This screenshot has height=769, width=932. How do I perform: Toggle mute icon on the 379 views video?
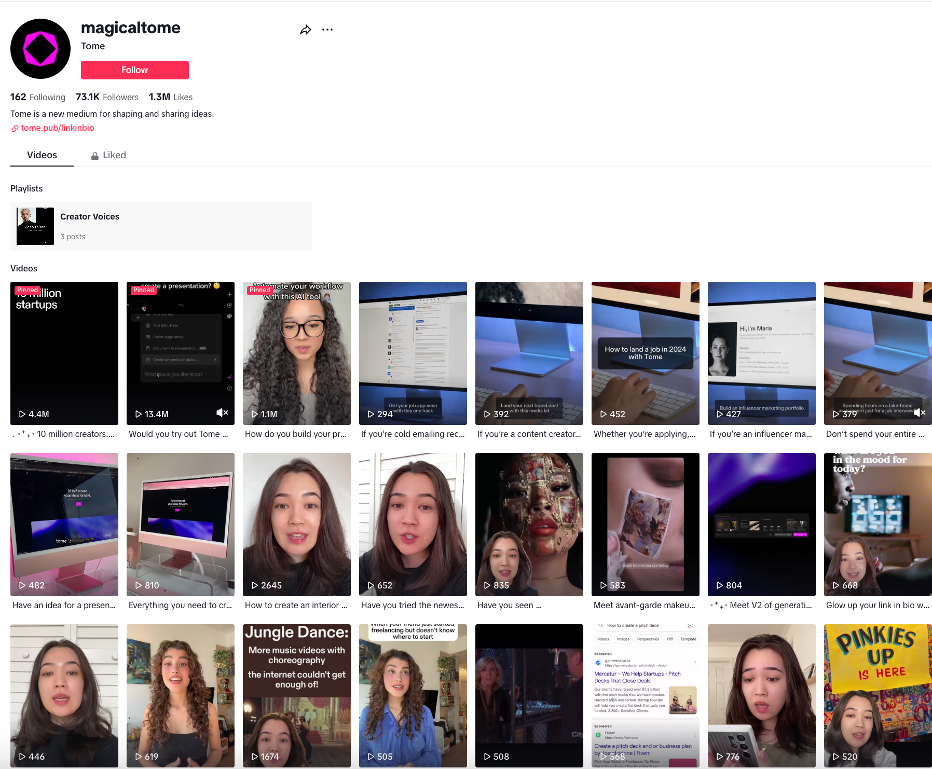coord(920,413)
